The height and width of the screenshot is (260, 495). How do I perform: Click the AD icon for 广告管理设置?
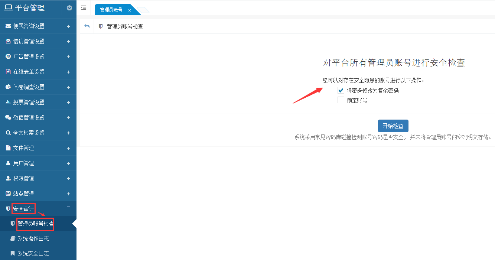click(x=8, y=56)
